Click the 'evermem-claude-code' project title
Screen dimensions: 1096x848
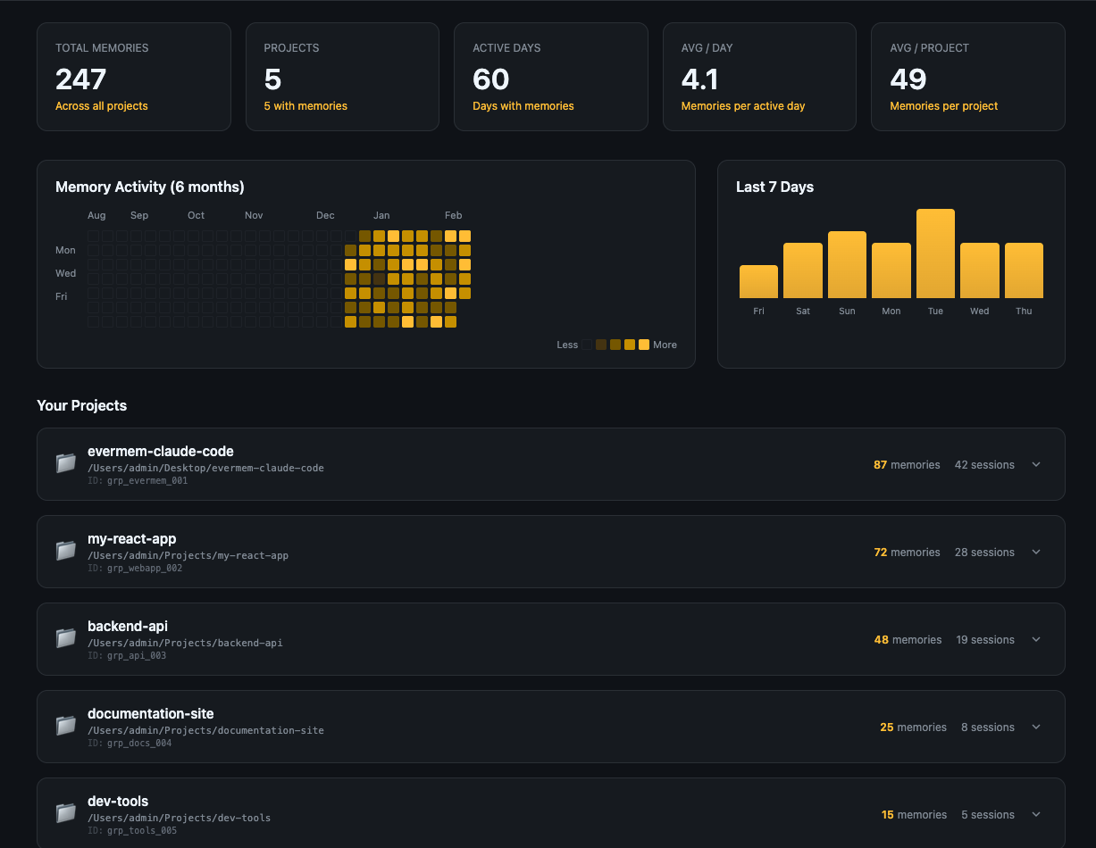coord(161,452)
